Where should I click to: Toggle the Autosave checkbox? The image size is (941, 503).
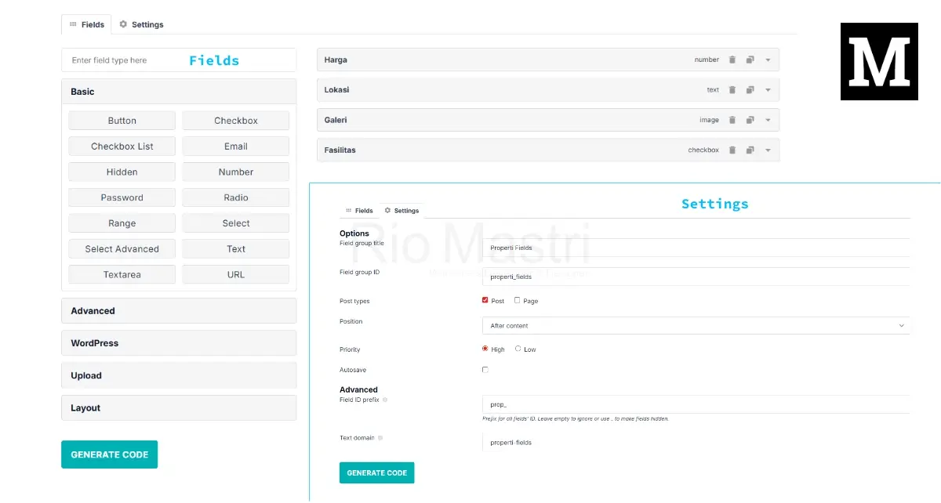point(485,369)
